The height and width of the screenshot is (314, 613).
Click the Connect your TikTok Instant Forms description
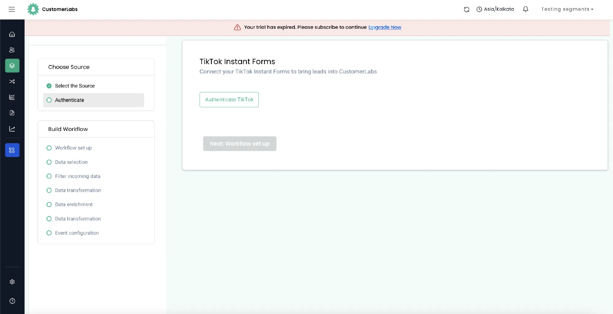point(288,71)
